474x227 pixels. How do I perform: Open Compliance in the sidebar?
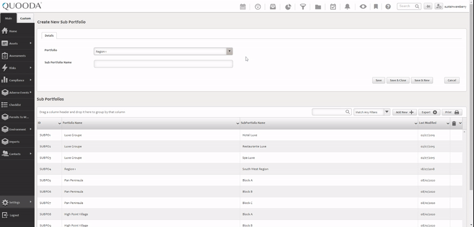pyautogui.click(x=17, y=80)
